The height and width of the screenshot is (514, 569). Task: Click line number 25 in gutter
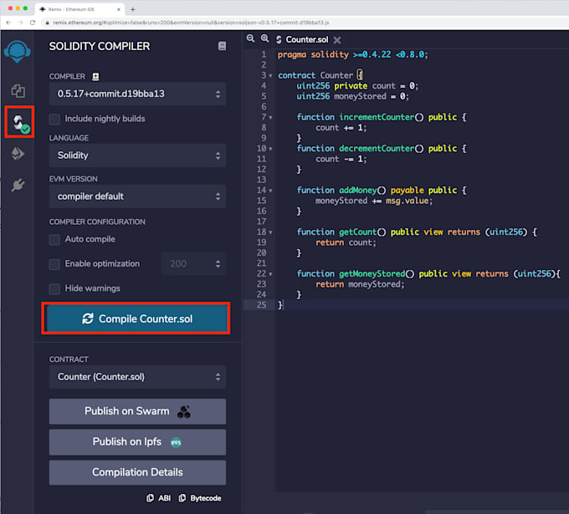click(261, 305)
